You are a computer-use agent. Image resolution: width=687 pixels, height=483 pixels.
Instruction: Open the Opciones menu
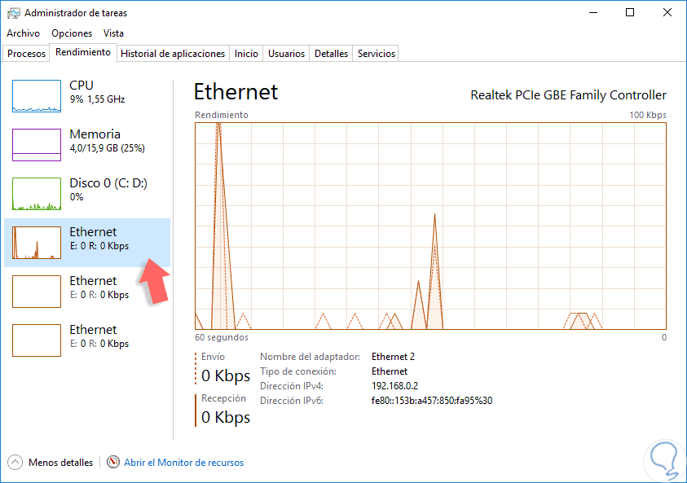[72, 33]
